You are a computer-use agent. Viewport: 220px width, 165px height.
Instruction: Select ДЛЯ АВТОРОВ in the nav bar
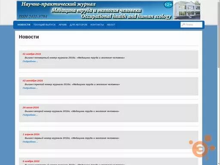79,25
